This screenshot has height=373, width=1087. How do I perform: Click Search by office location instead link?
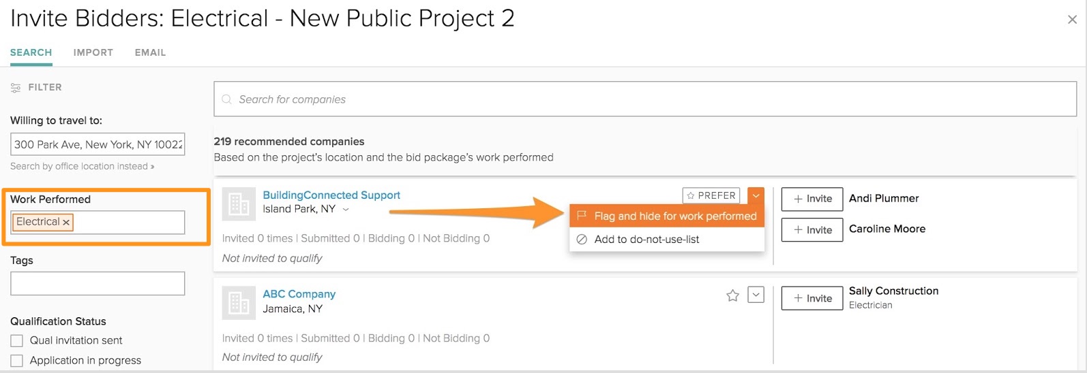coord(82,166)
